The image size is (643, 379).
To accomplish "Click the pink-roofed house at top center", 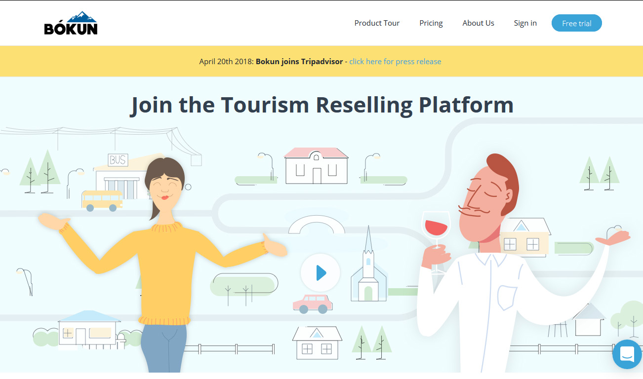I will coord(316,166).
